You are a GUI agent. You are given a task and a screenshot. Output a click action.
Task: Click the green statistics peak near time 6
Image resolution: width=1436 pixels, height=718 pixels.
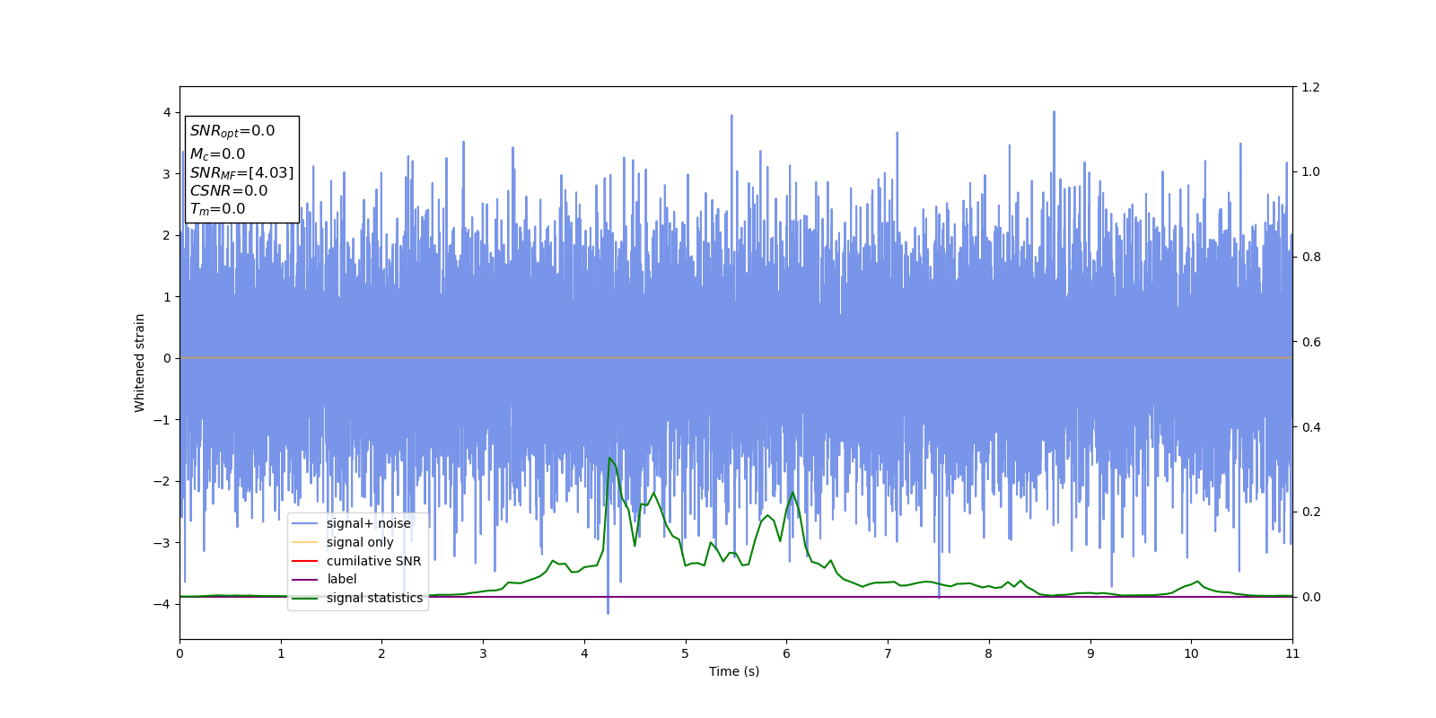792,493
